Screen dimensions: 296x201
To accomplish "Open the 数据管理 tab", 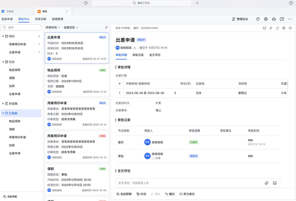I will [58, 19].
